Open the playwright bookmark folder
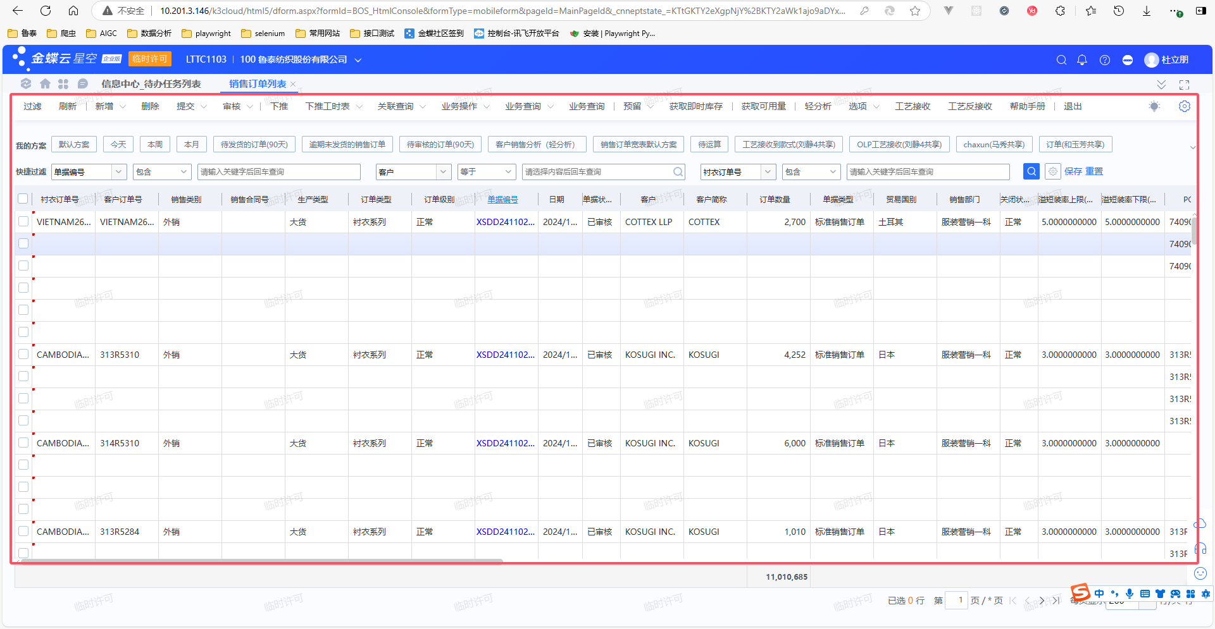This screenshot has width=1215, height=629. click(206, 34)
